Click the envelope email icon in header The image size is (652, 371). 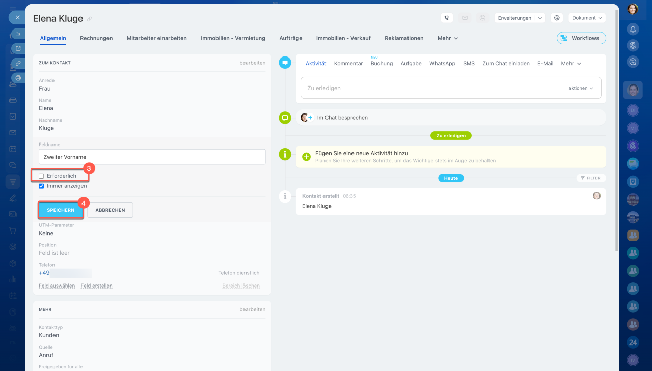point(465,18)
